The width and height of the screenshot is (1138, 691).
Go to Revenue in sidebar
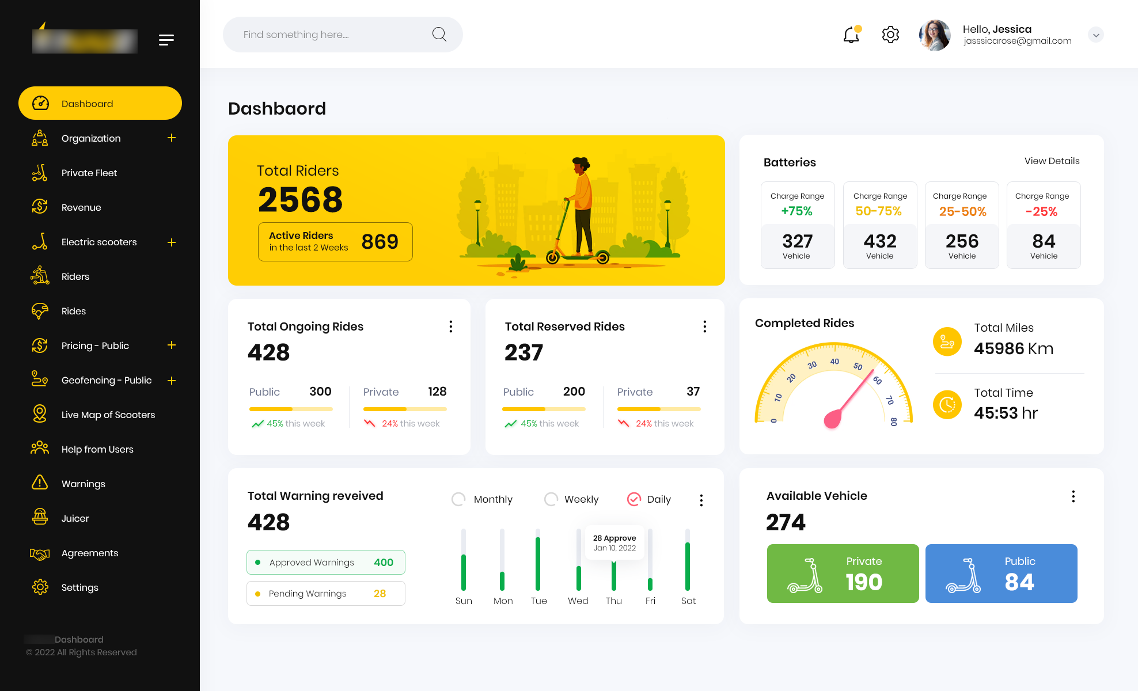81,207
